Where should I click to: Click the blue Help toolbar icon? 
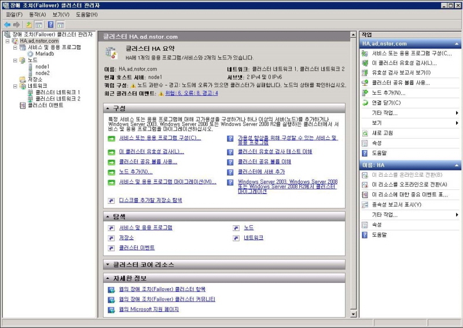point(51,25)
